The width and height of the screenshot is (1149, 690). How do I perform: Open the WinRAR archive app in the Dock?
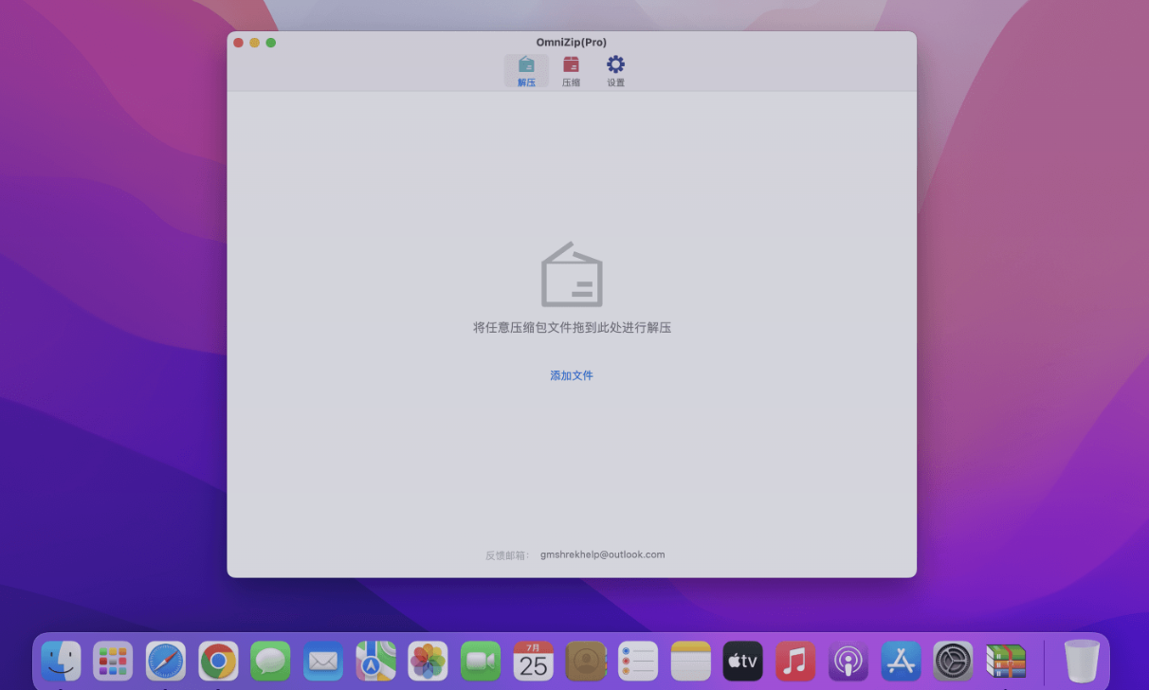[1004, 661]
